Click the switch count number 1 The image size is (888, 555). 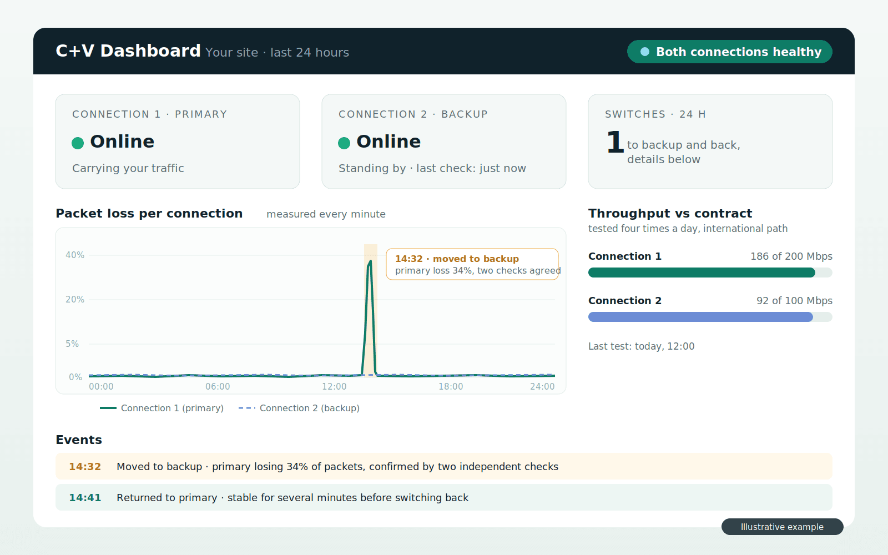[615, 142]
